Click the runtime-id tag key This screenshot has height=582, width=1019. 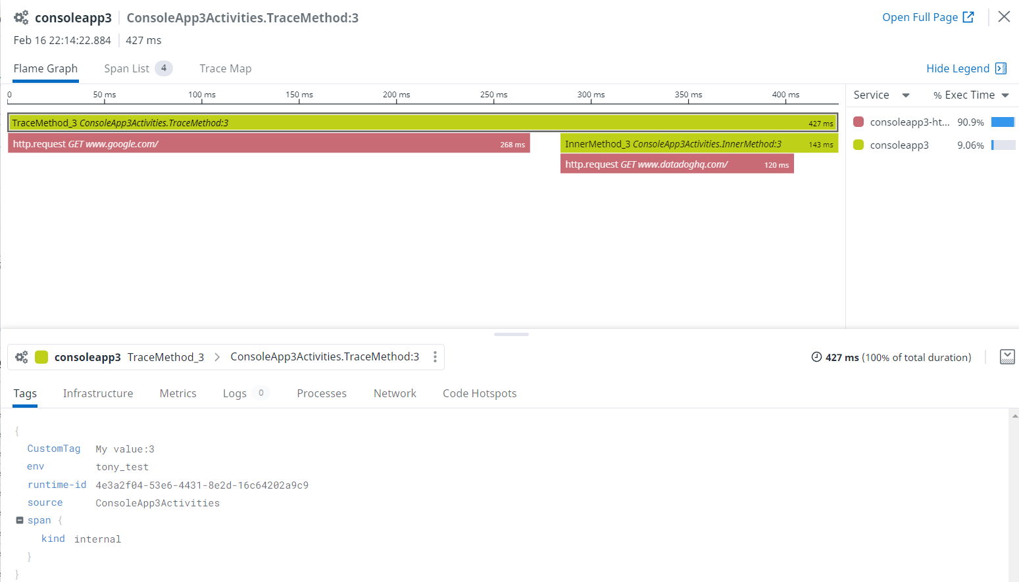click(57, 485)
